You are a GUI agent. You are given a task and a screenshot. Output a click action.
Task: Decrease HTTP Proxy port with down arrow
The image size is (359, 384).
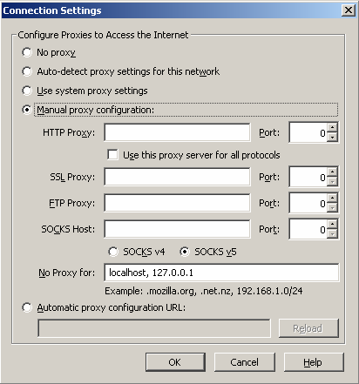point(332,138)
